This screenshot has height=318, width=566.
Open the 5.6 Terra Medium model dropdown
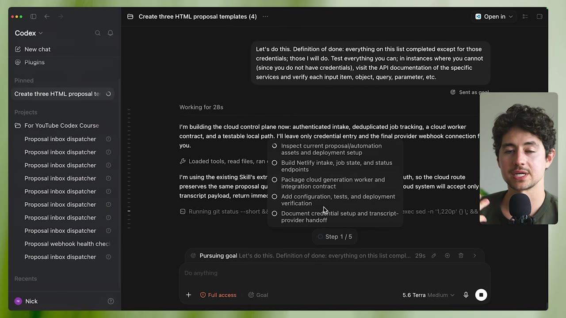[x=428, y=295]
